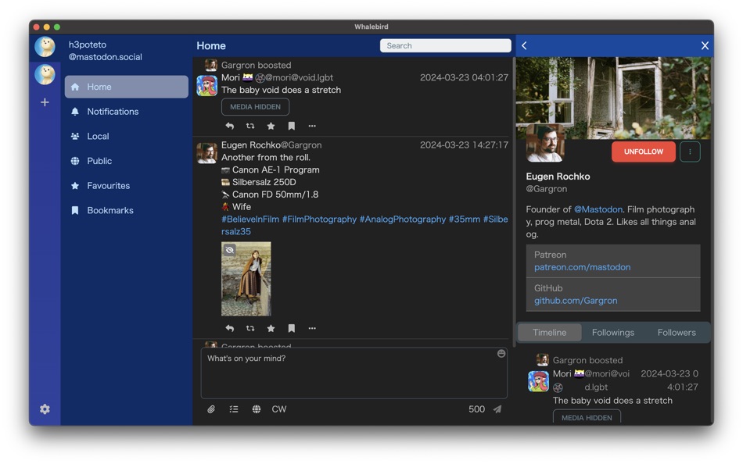Favourite Eugen Rochko's Canon AE-1 post

(271, 328)
